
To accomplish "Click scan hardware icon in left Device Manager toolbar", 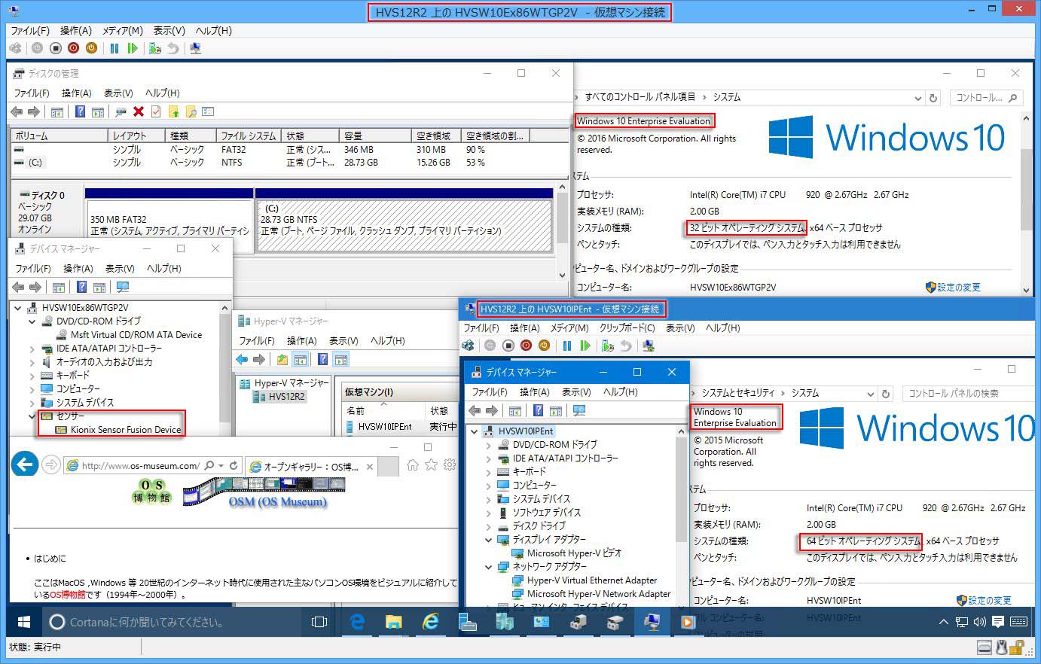I will click(x=123, y=287).
